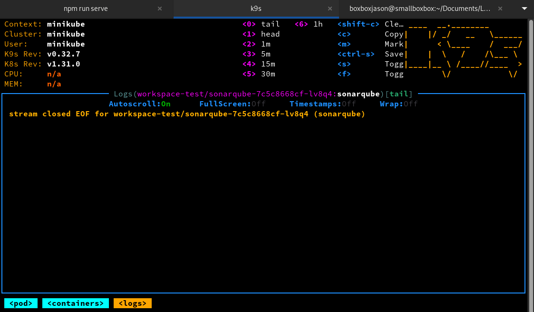Click the stream closed EOF log line
The image size is (534, 312).
(187, 114)
